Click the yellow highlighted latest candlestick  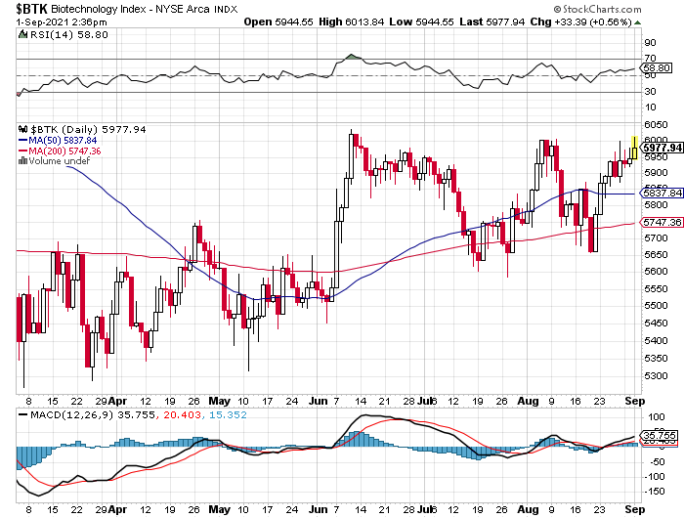(634, 148)
